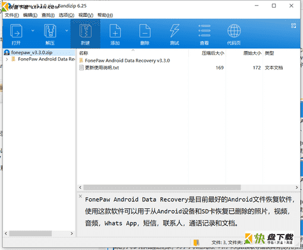The height and width of the screenshot is (250, 303).
Task: Expand the dropdown arrow beside 解压
Action: click(67, 30)
